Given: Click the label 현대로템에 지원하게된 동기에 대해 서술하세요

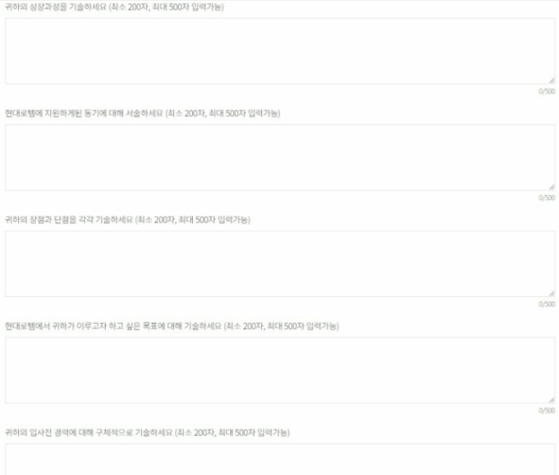Looking at the screenshot, I should pyautogui.click(x=84, y=113).
